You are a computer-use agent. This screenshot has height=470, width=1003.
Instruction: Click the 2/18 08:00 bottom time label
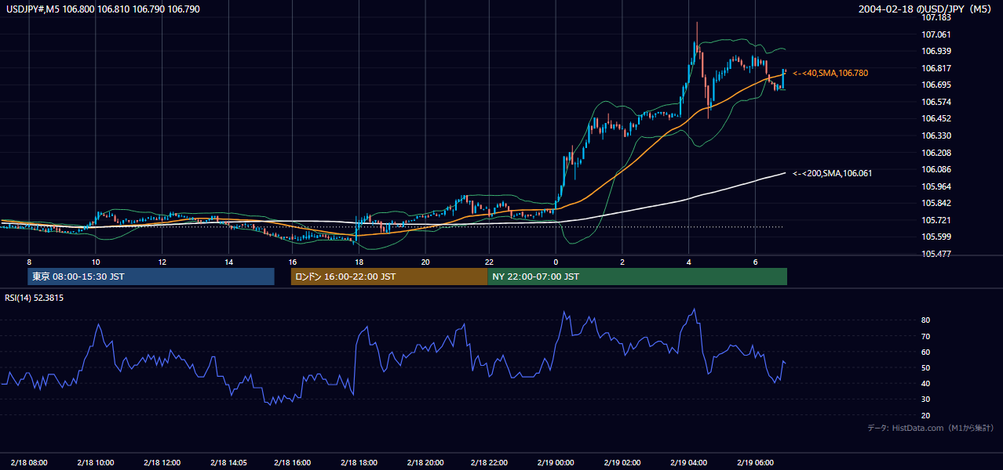(x=29, y=462)
